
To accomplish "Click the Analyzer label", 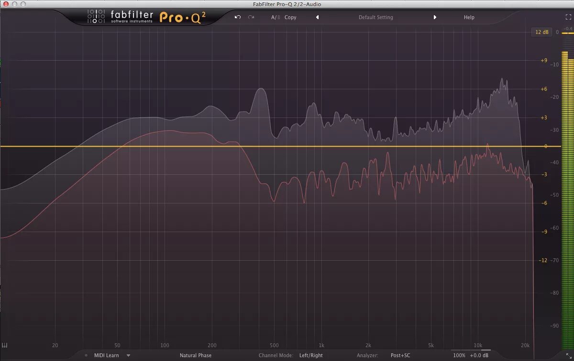I will click(367, 355).
